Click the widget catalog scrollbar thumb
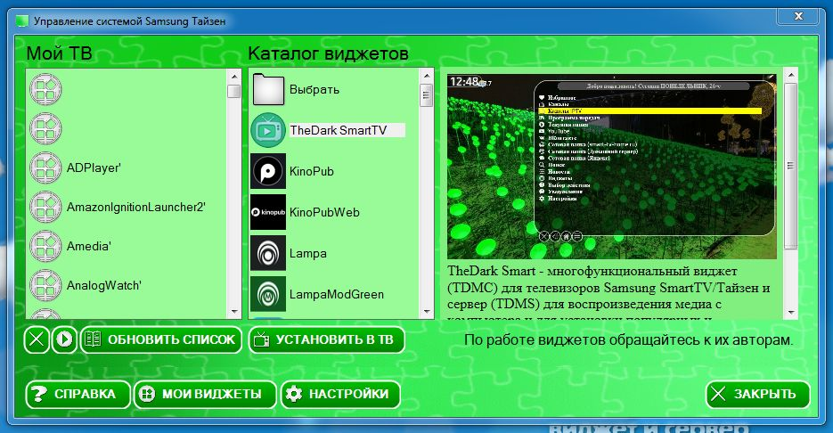833x433 pixels. [426, 95]
